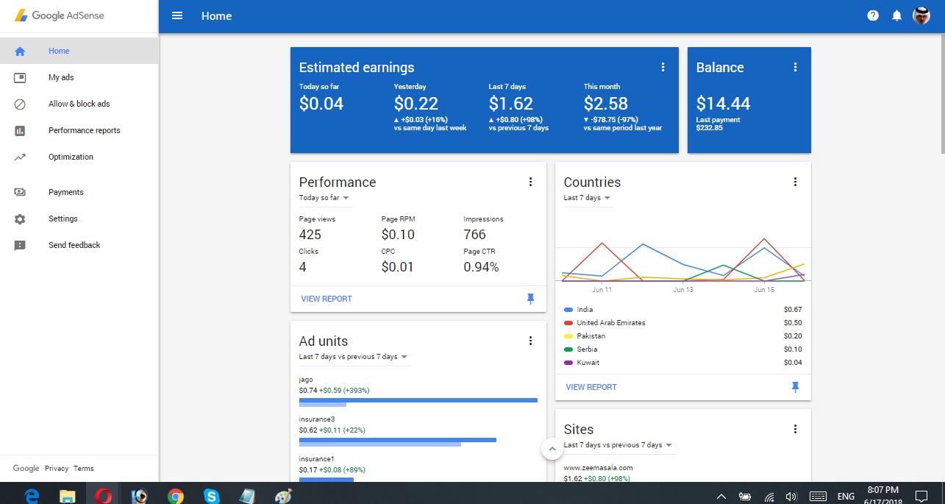Screen dimensions: 945x504
Task: Open Google Chrome from the taskbar
Action: (x=175, y=496)
